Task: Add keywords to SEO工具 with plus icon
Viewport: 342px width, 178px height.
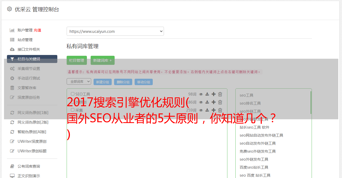Action: pyautogui.click(x=214, y=94)
